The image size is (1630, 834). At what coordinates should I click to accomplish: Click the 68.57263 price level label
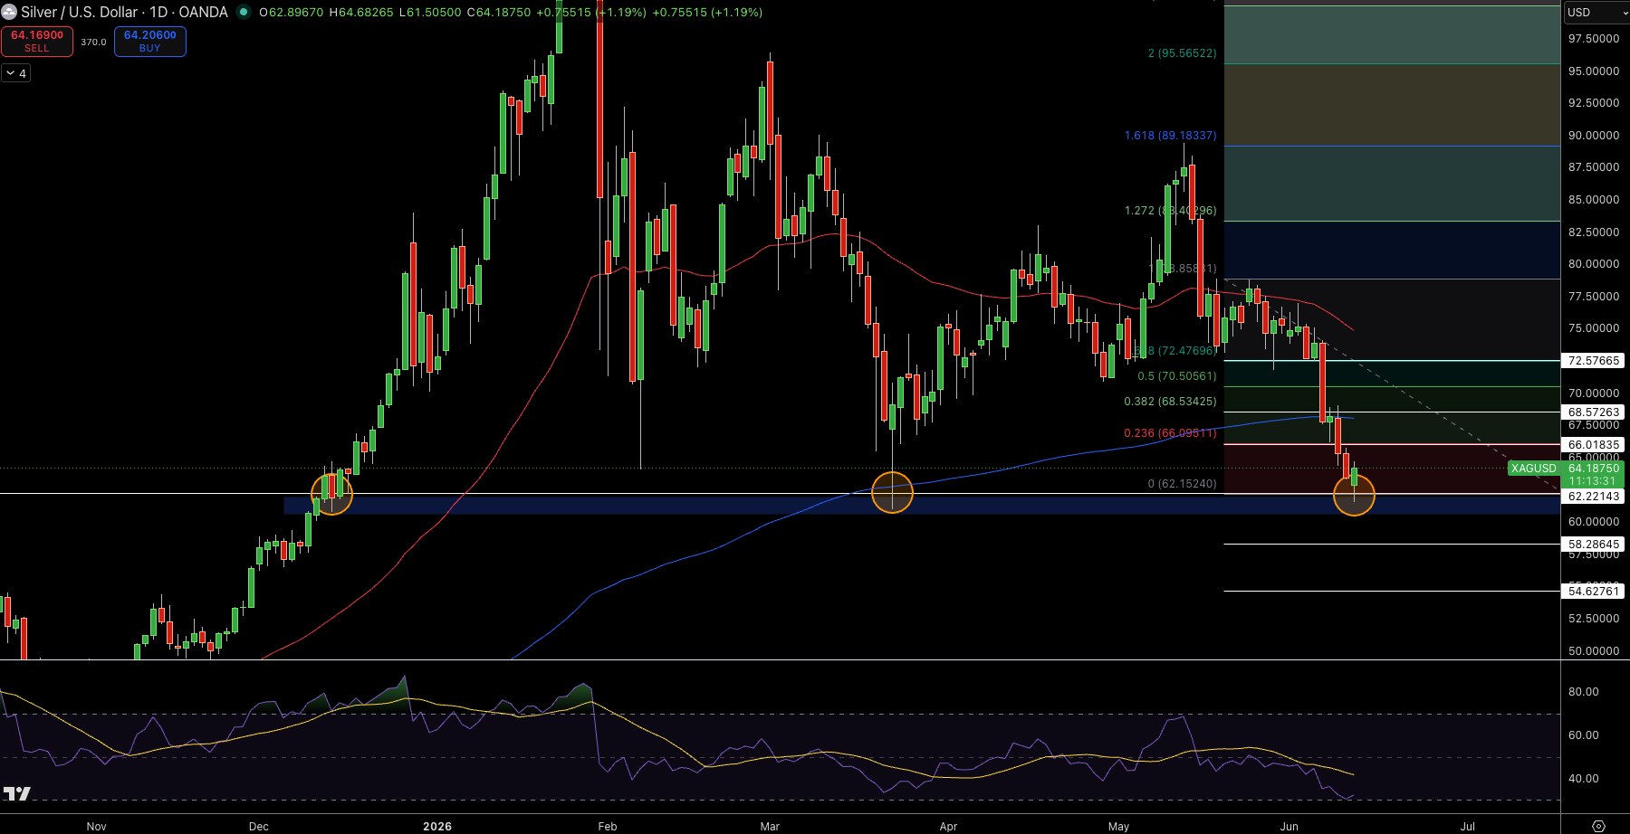(1594, 412)
